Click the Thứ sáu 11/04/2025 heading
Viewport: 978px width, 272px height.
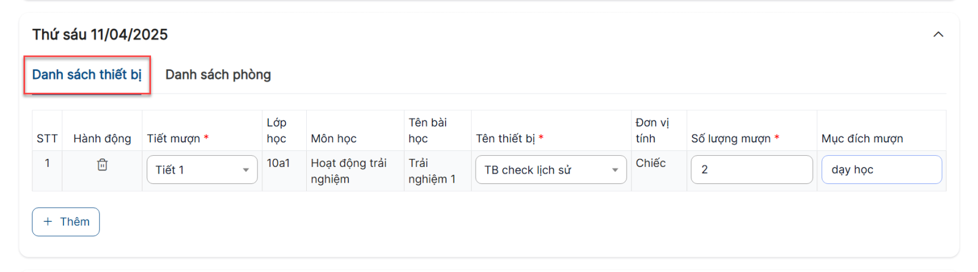(100, 35)
